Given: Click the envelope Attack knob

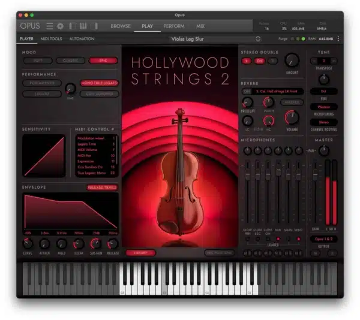Looking at the screenshot, I should point(44,244).
